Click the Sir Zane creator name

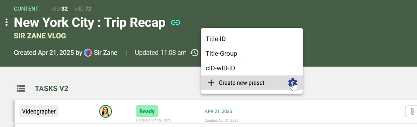point(106,53)
